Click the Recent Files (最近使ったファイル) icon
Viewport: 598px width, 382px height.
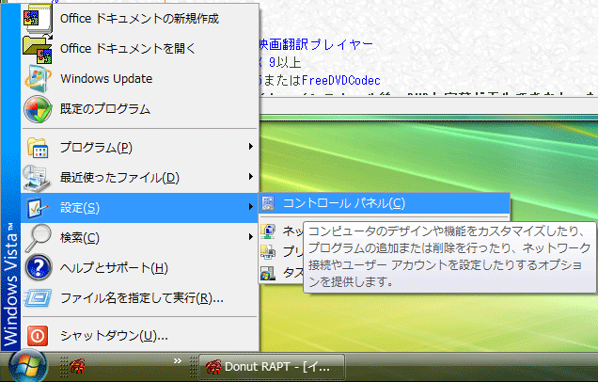pyautogui.click(x=37, y=178)
